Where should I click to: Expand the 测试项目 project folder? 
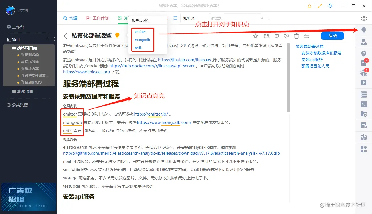(x=23, y=91)
